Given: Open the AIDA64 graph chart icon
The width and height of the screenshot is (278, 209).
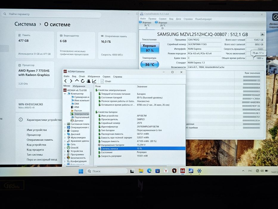Looking at the screenshot, I should 94,81.
